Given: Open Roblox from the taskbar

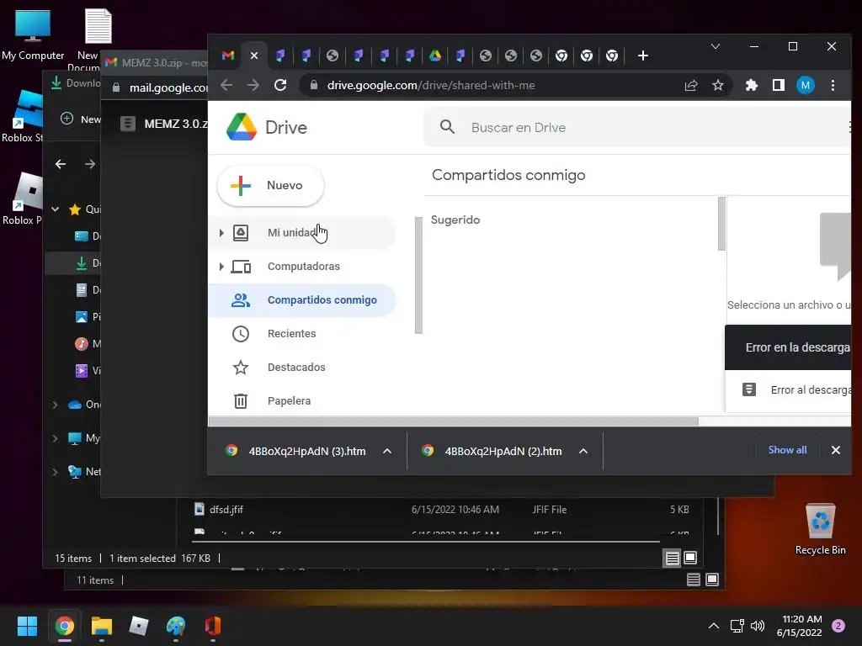Looking at the screenshot, I should click(139, 626).
